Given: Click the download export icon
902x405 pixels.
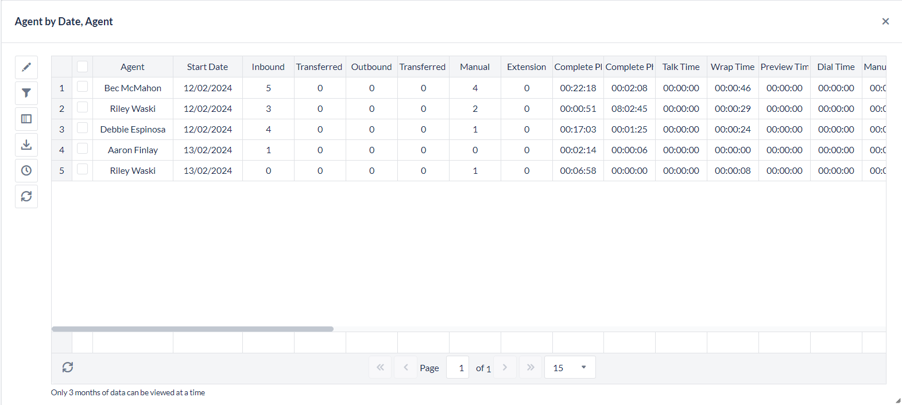Looking at the screenshot, I should [26, 145].
